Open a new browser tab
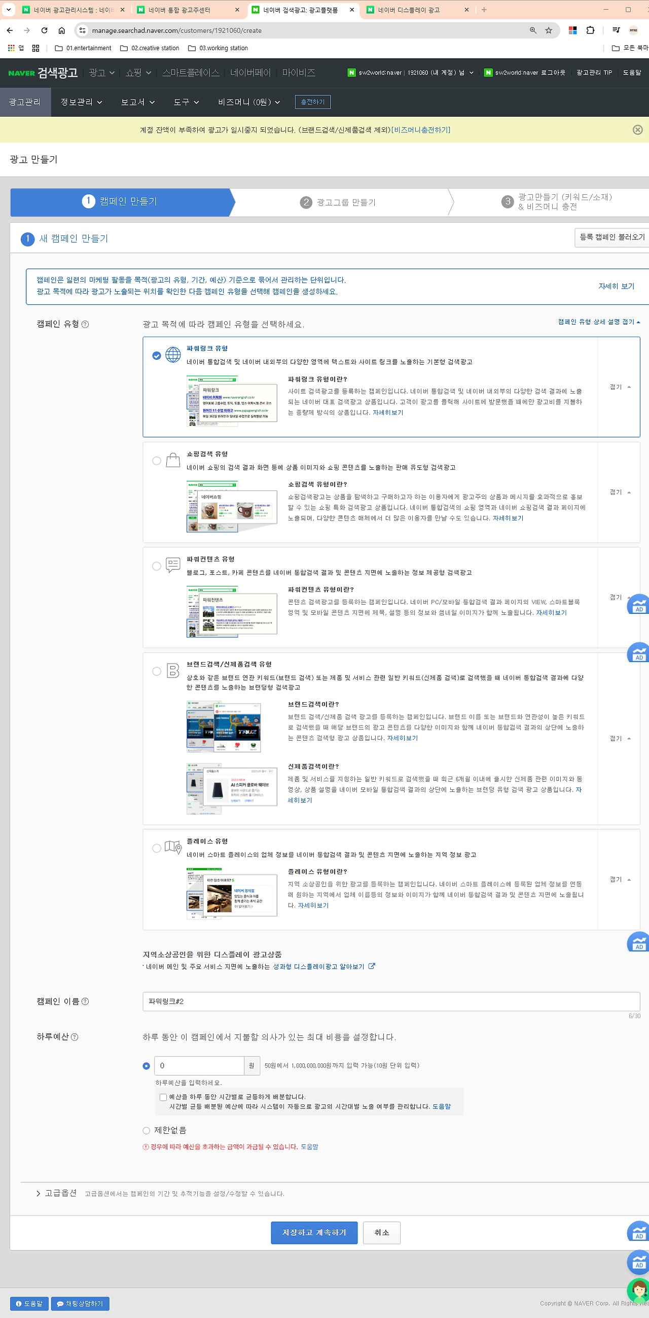 tap(484, 10)
